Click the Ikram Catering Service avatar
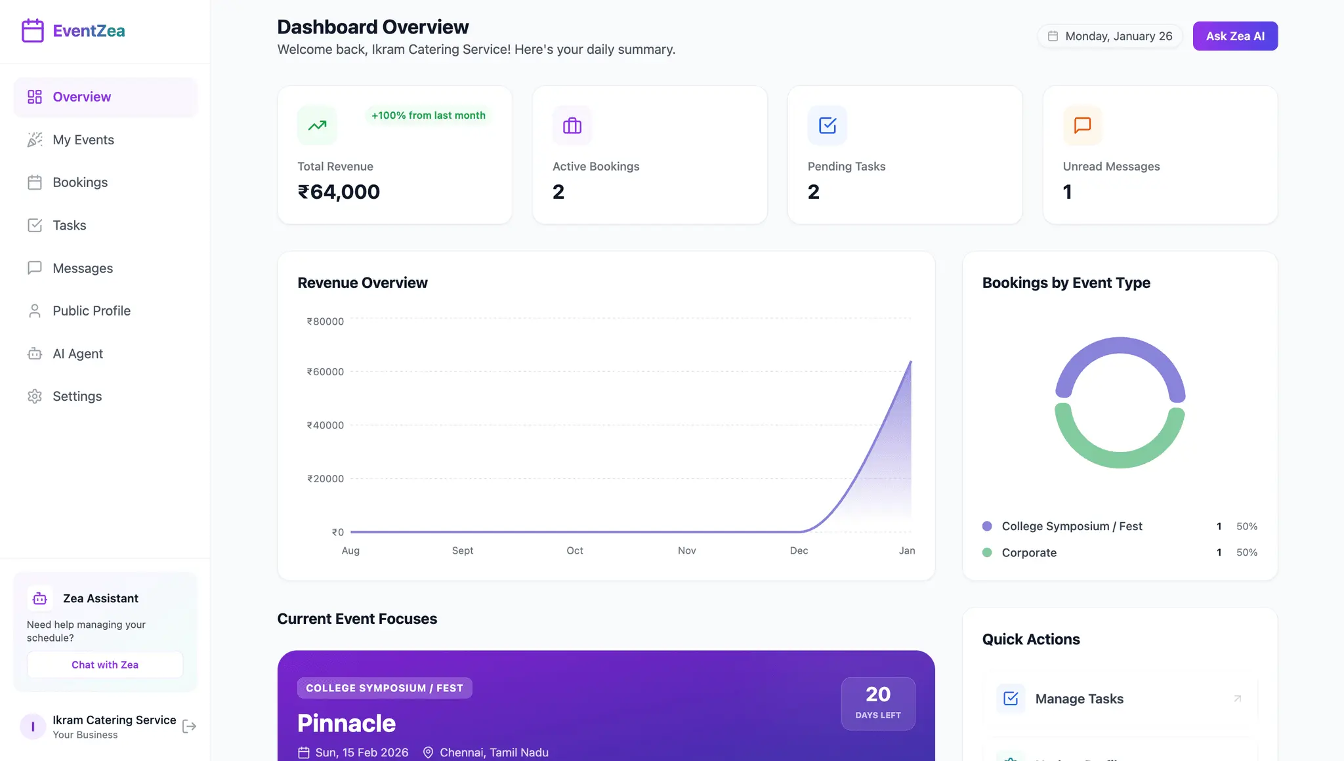1344x761 pixels. (x=33, y=727)
